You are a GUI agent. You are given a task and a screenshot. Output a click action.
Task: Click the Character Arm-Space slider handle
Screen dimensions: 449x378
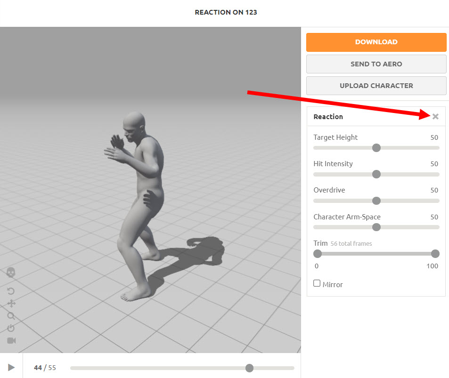(x=376, y=227)
